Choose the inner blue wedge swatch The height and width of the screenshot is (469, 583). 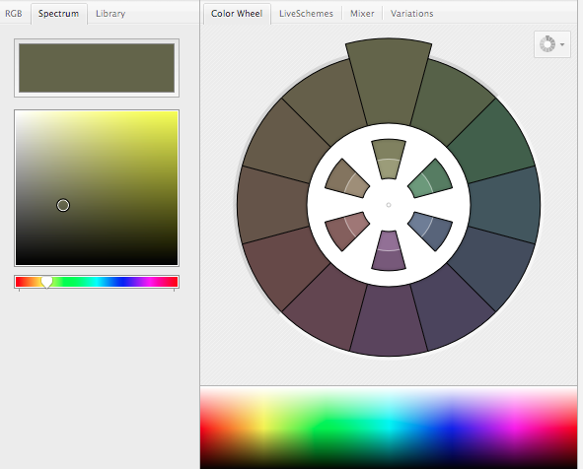point(430,231)
